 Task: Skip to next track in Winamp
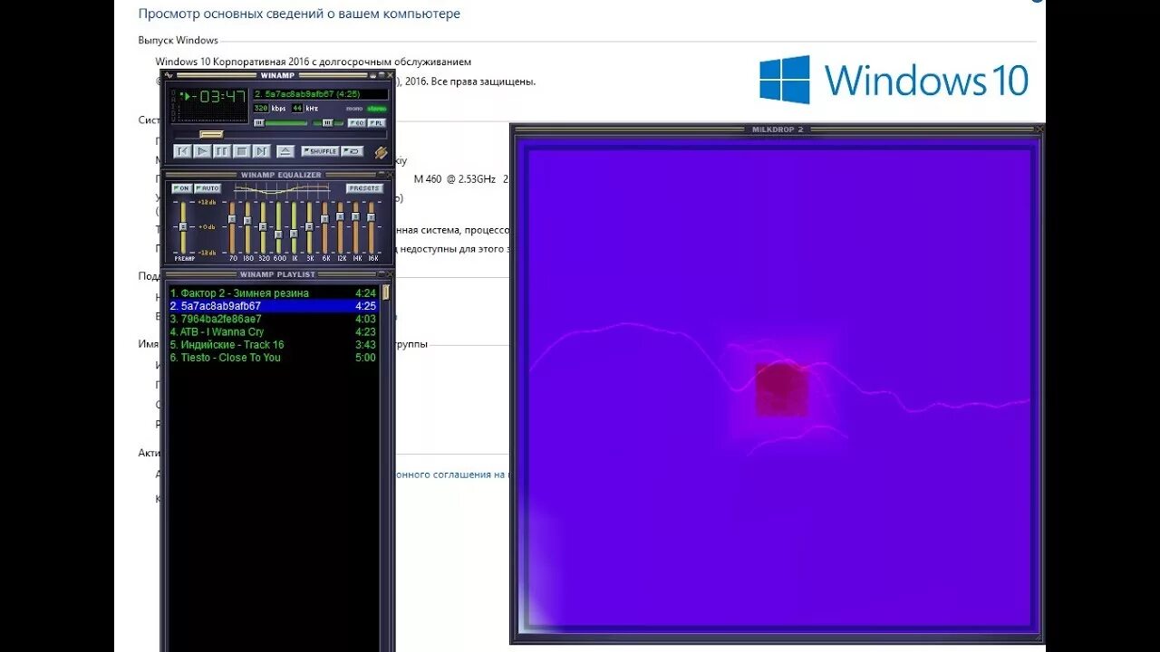pos(261,151)
